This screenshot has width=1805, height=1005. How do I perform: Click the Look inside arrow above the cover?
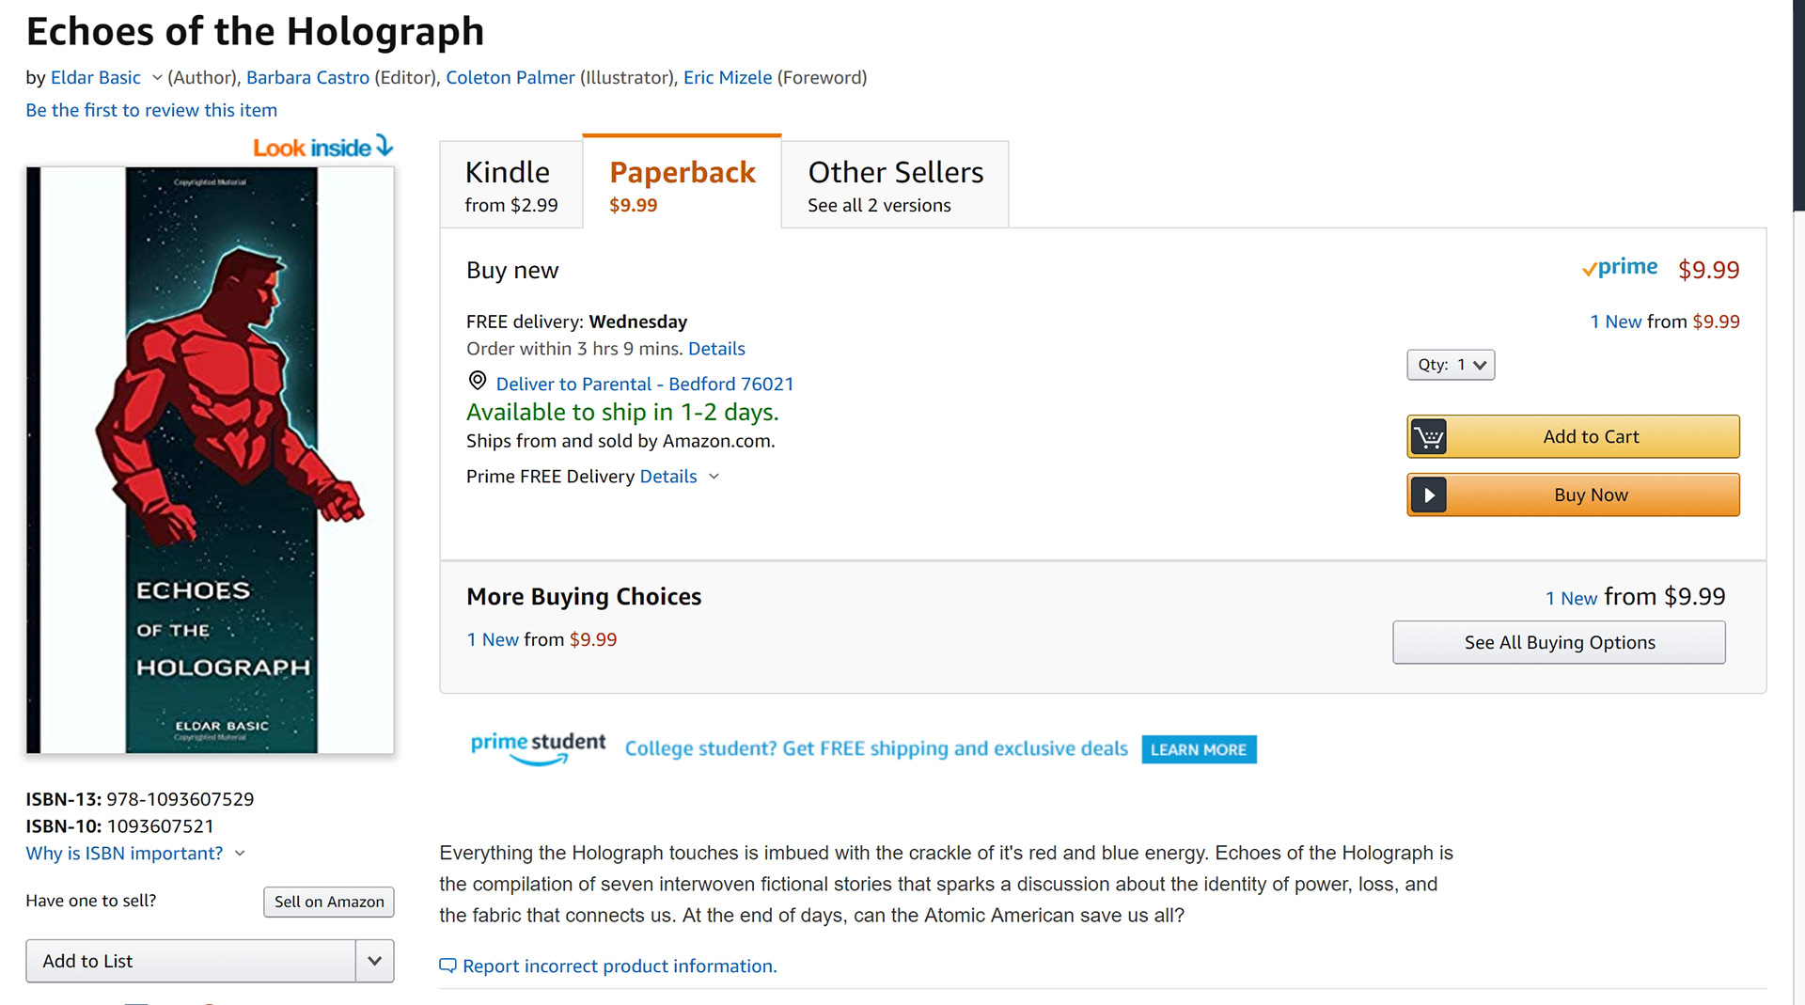(x=384, y=146)
